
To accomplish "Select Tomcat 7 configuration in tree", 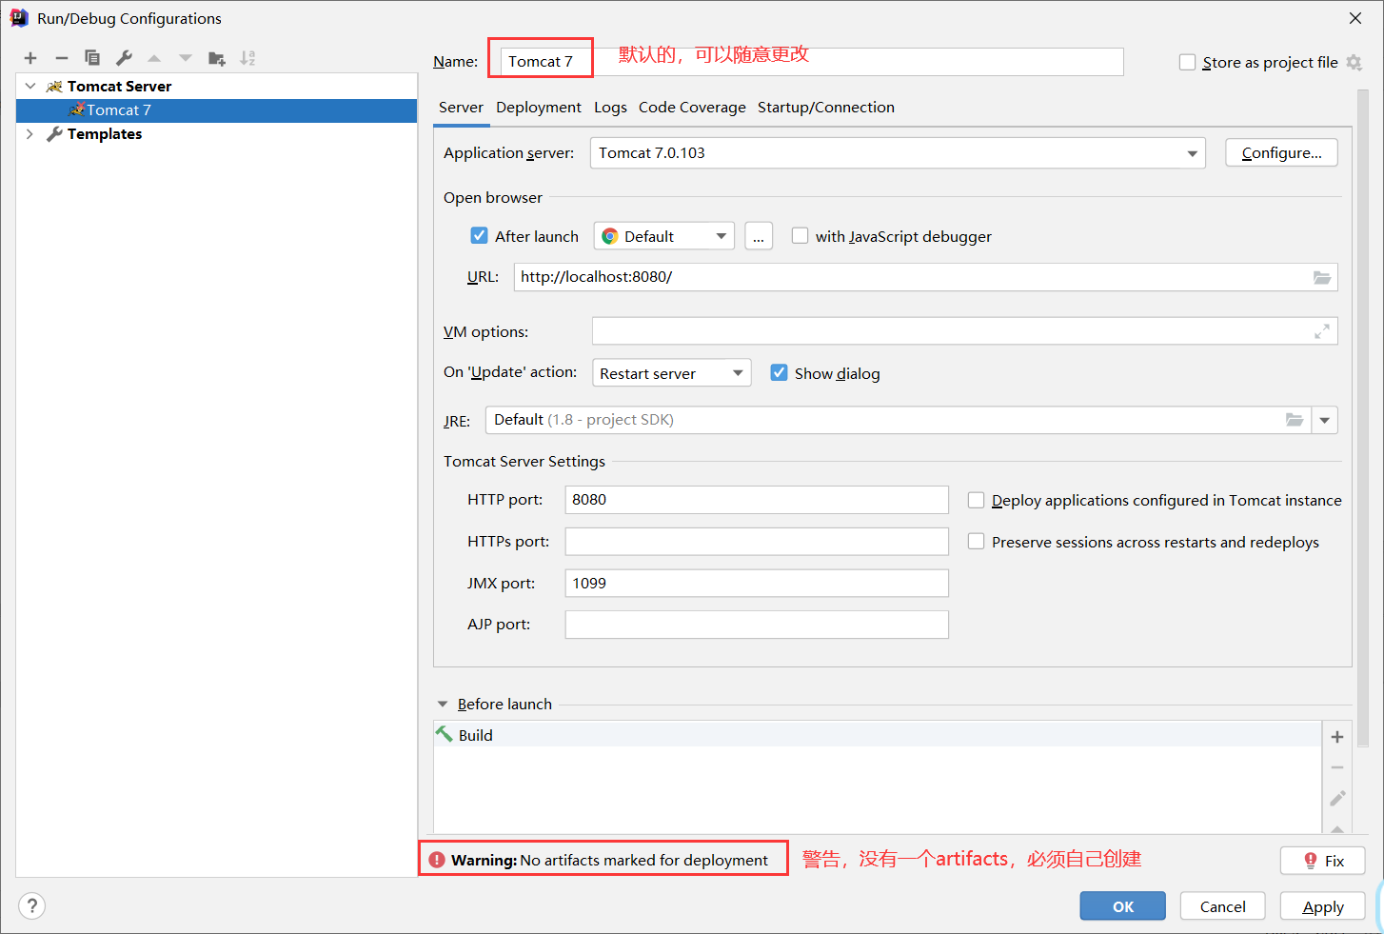I will click(x=217, y=110).
